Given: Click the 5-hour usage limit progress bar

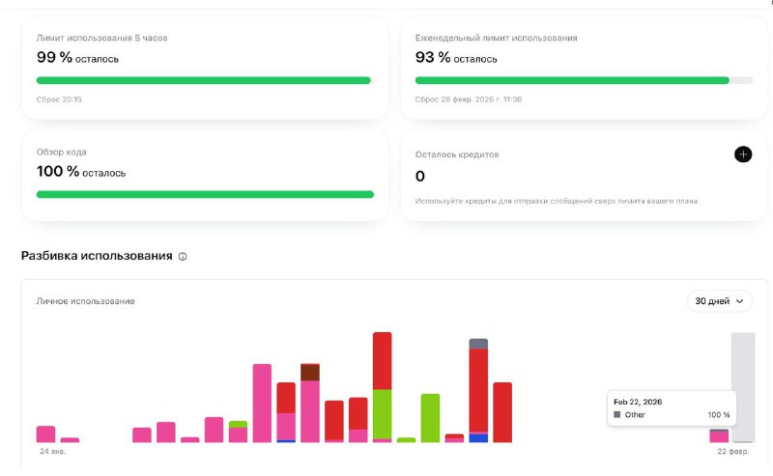Looking at the screenshot, I should point(204,80).
